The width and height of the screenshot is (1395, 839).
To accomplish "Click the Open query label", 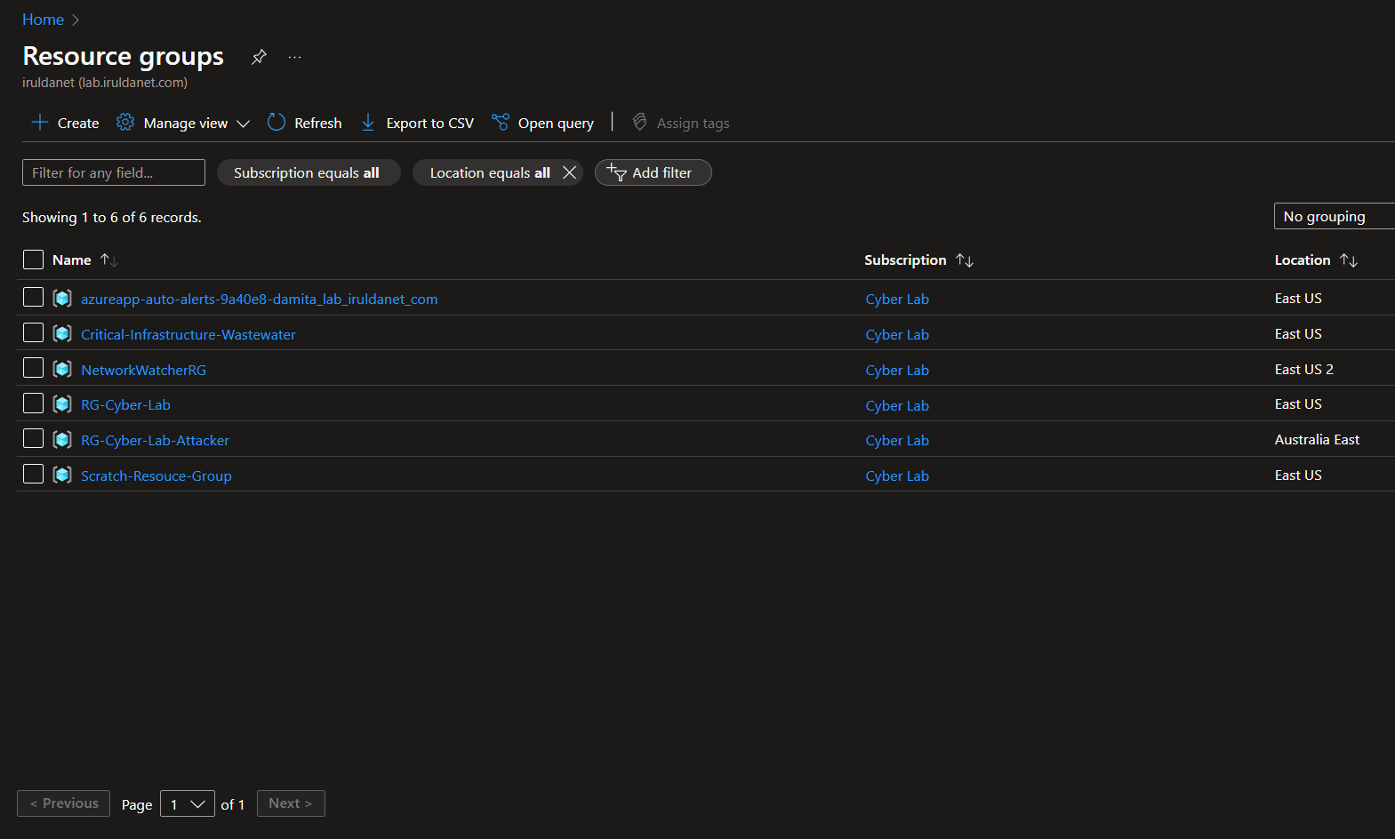I will click(x=556, y=124).
